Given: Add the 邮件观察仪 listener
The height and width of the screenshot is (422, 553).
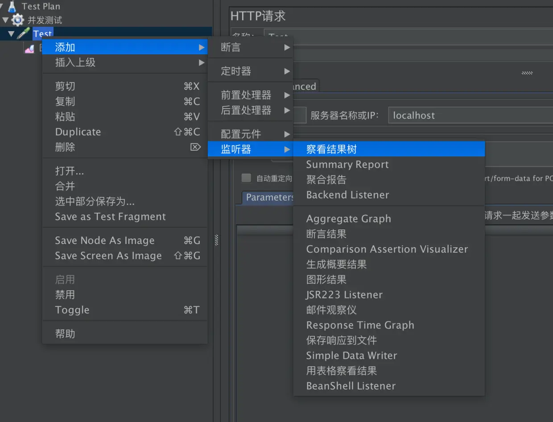Looking at the screenshot, I should (x=389, y=310).
